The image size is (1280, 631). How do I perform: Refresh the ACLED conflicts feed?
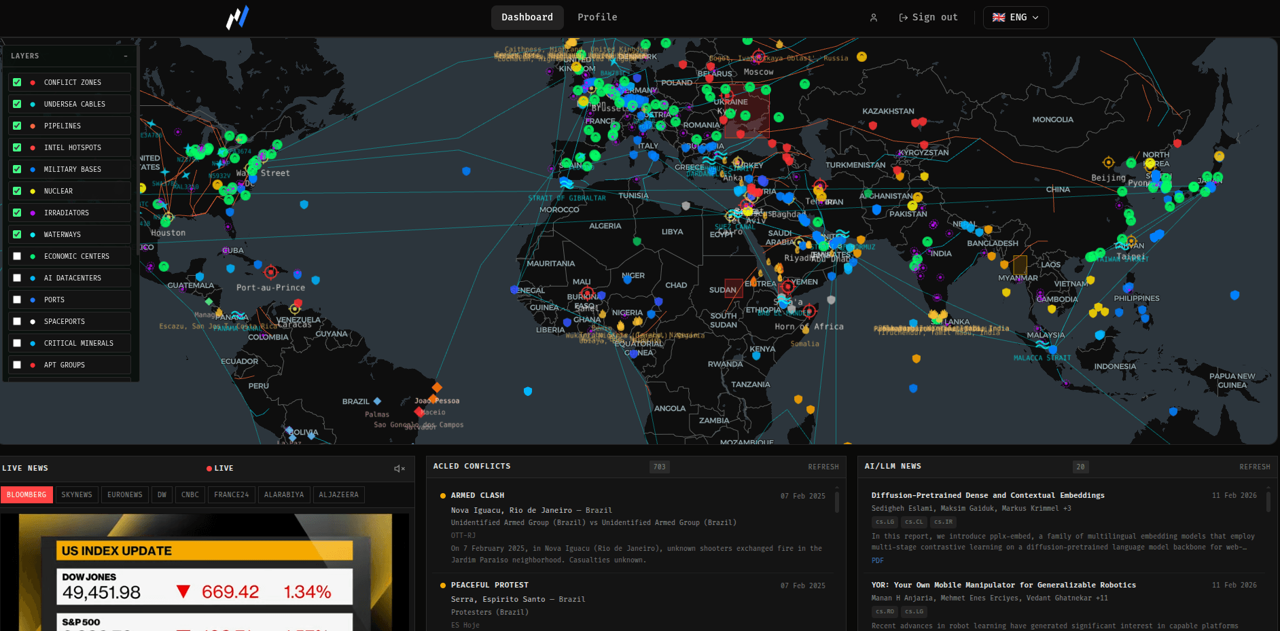pyautogui.click(x=823, y=467)
